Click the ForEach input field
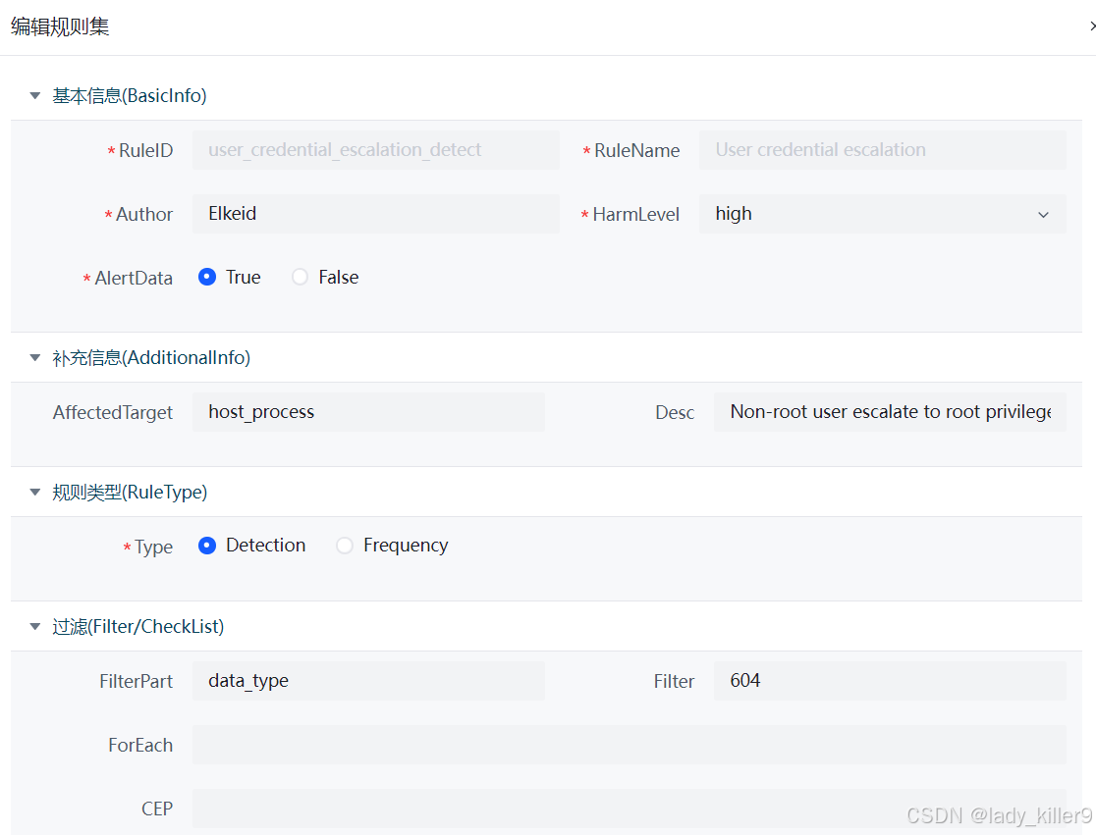The height and width of the screenshot is (835, 1096). (629, 745)
